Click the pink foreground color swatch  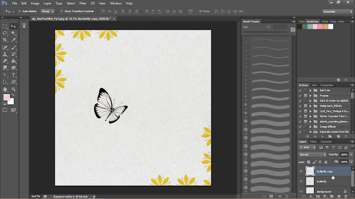(7, 97)
